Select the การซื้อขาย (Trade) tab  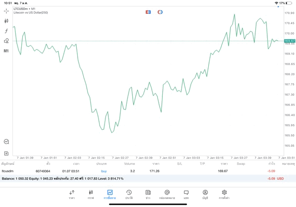[110, 194]
